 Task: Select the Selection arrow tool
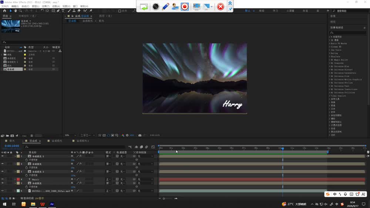(11, 11)
